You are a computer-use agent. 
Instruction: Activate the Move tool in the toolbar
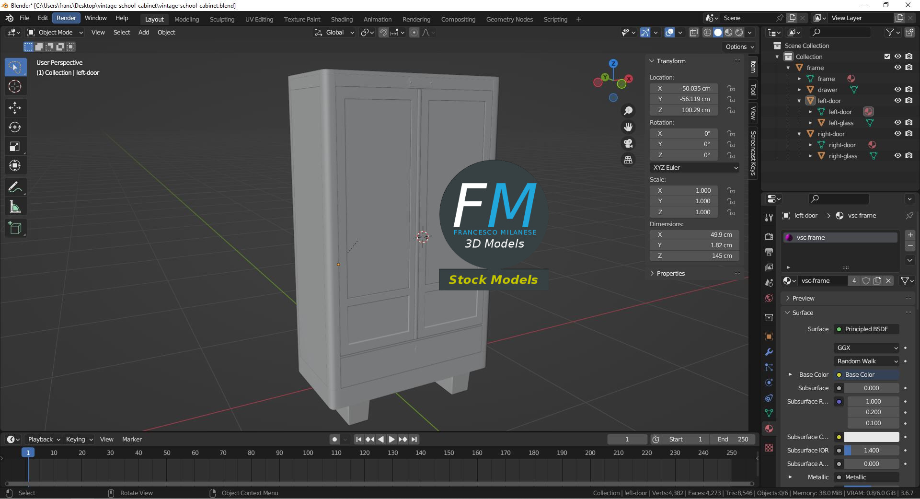click(15, 107)
